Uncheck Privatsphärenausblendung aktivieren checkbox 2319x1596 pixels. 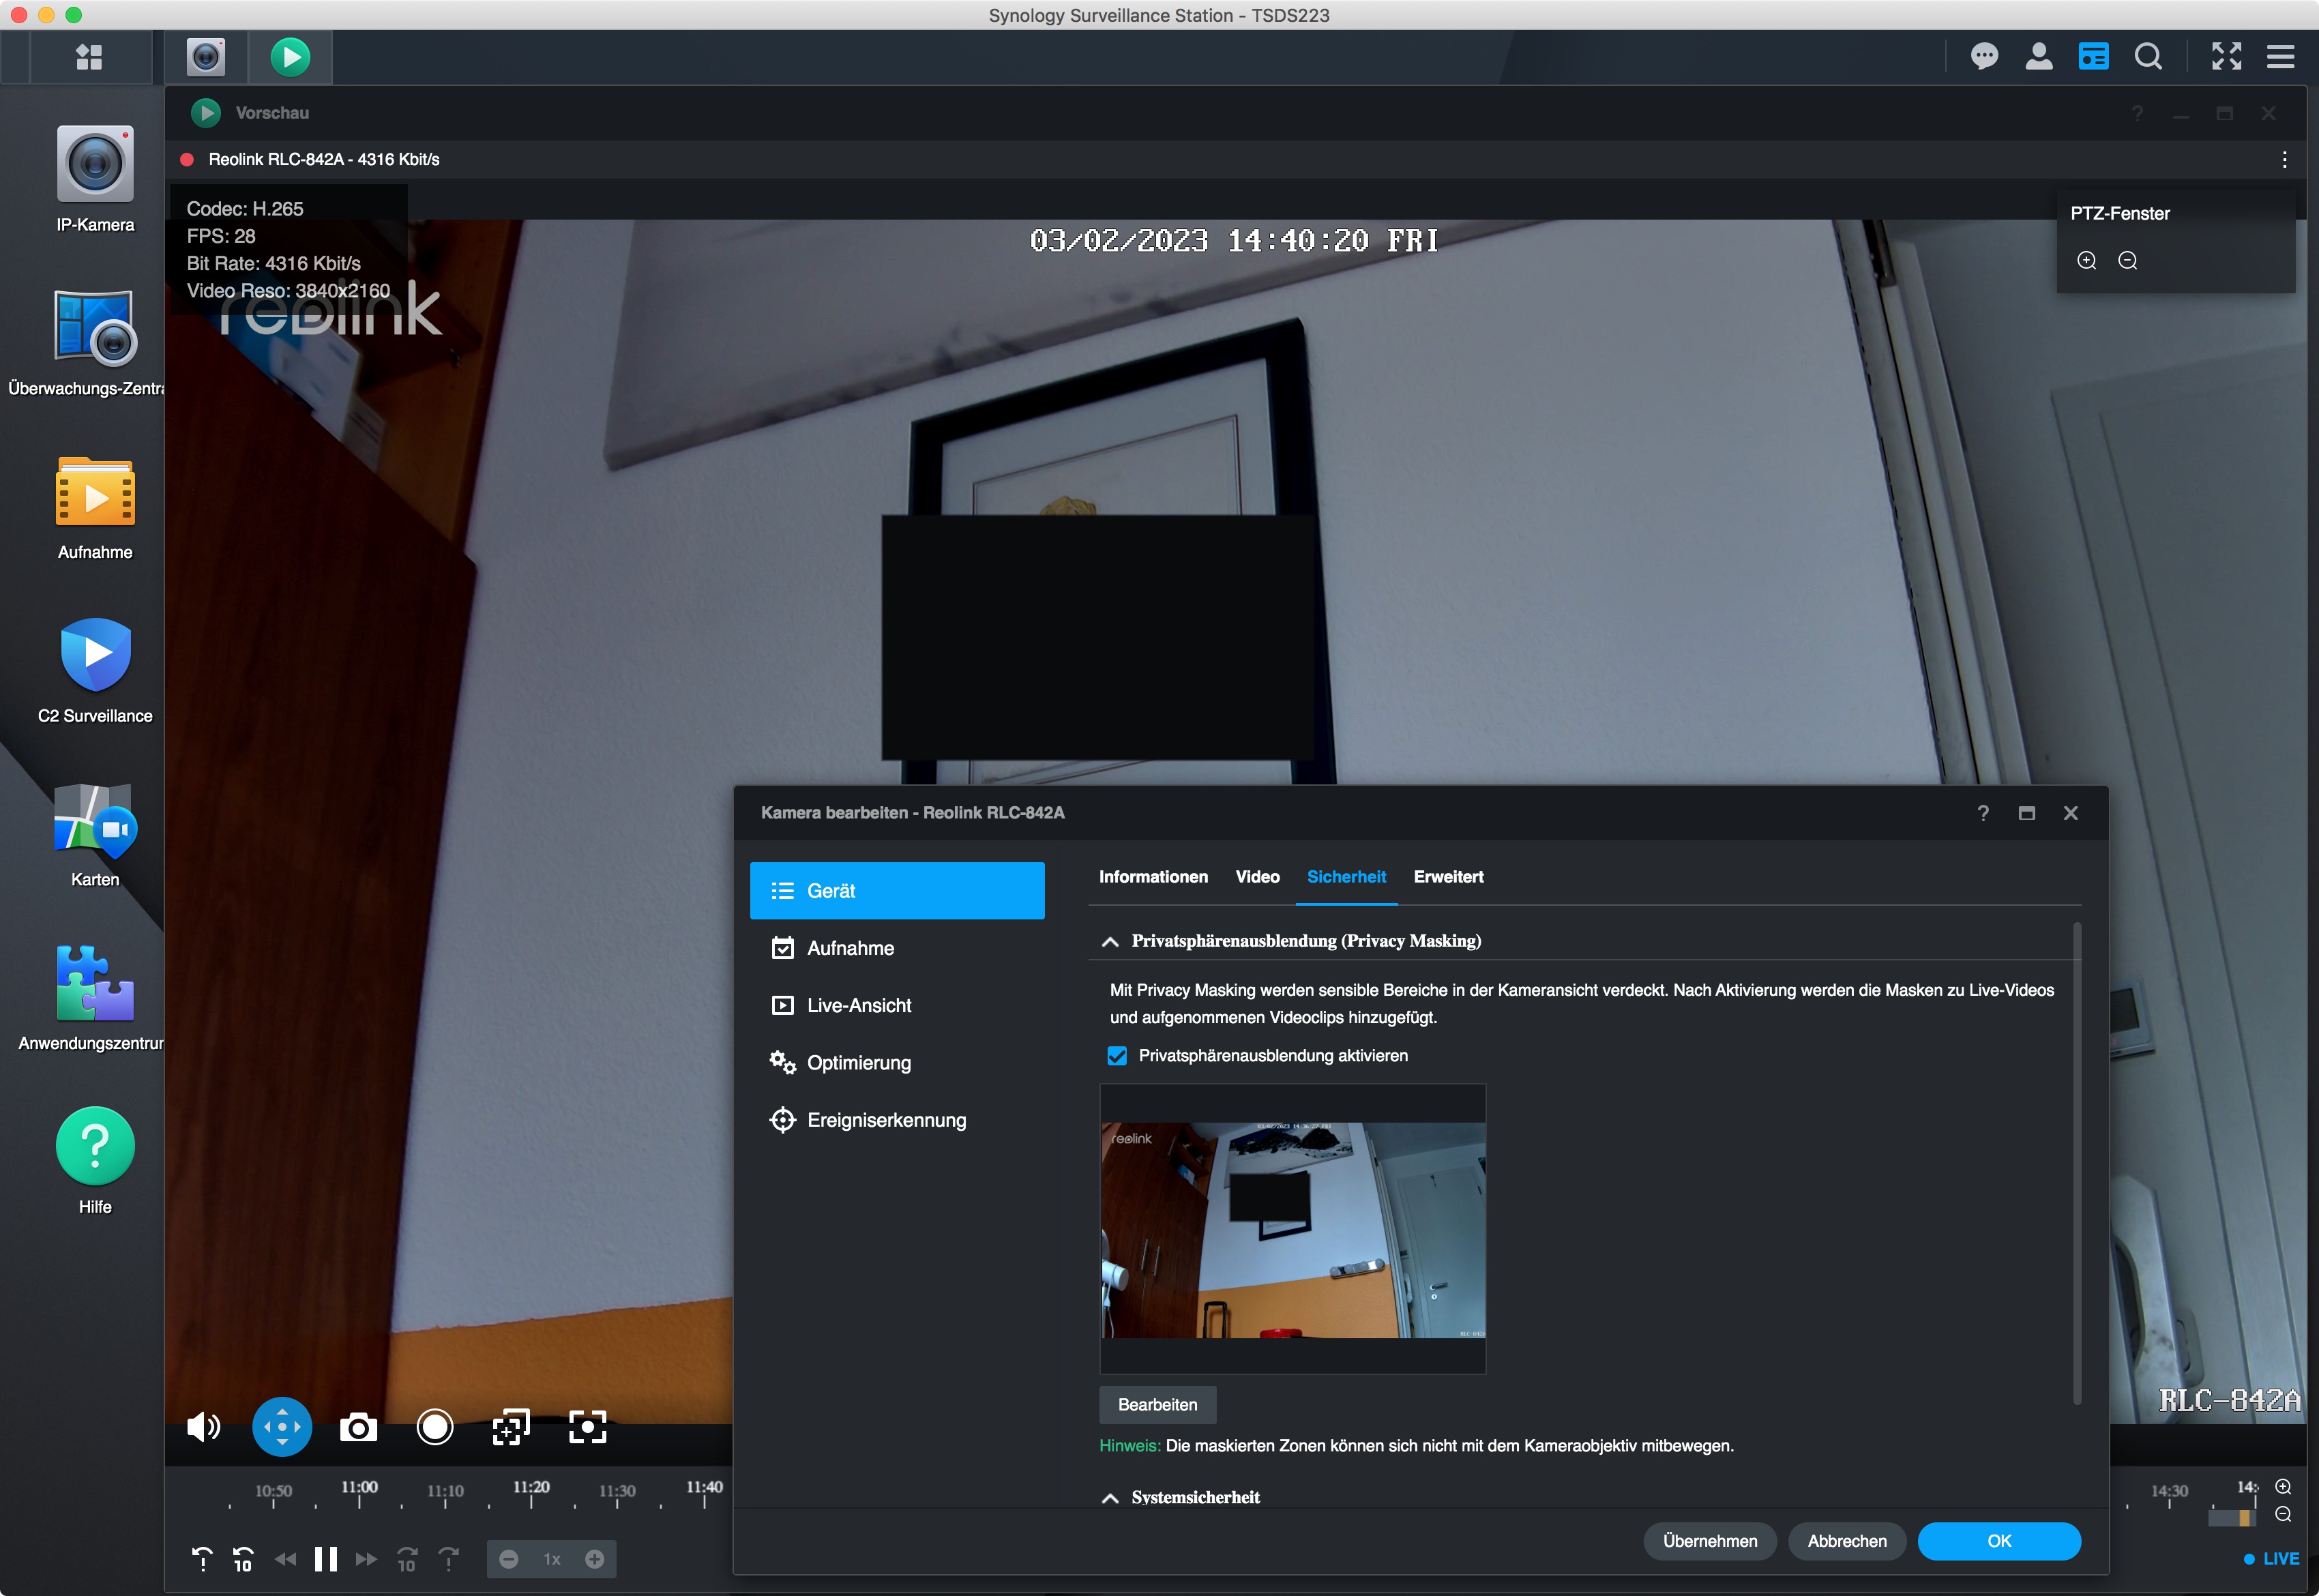(1117, 1056)
